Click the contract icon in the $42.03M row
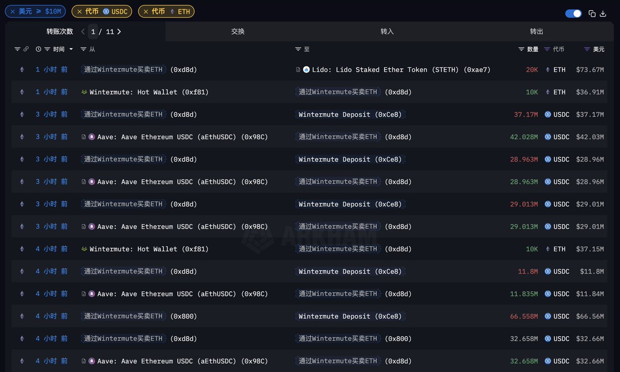The width and height of the screenshot is (620, 372). point(84,137)
